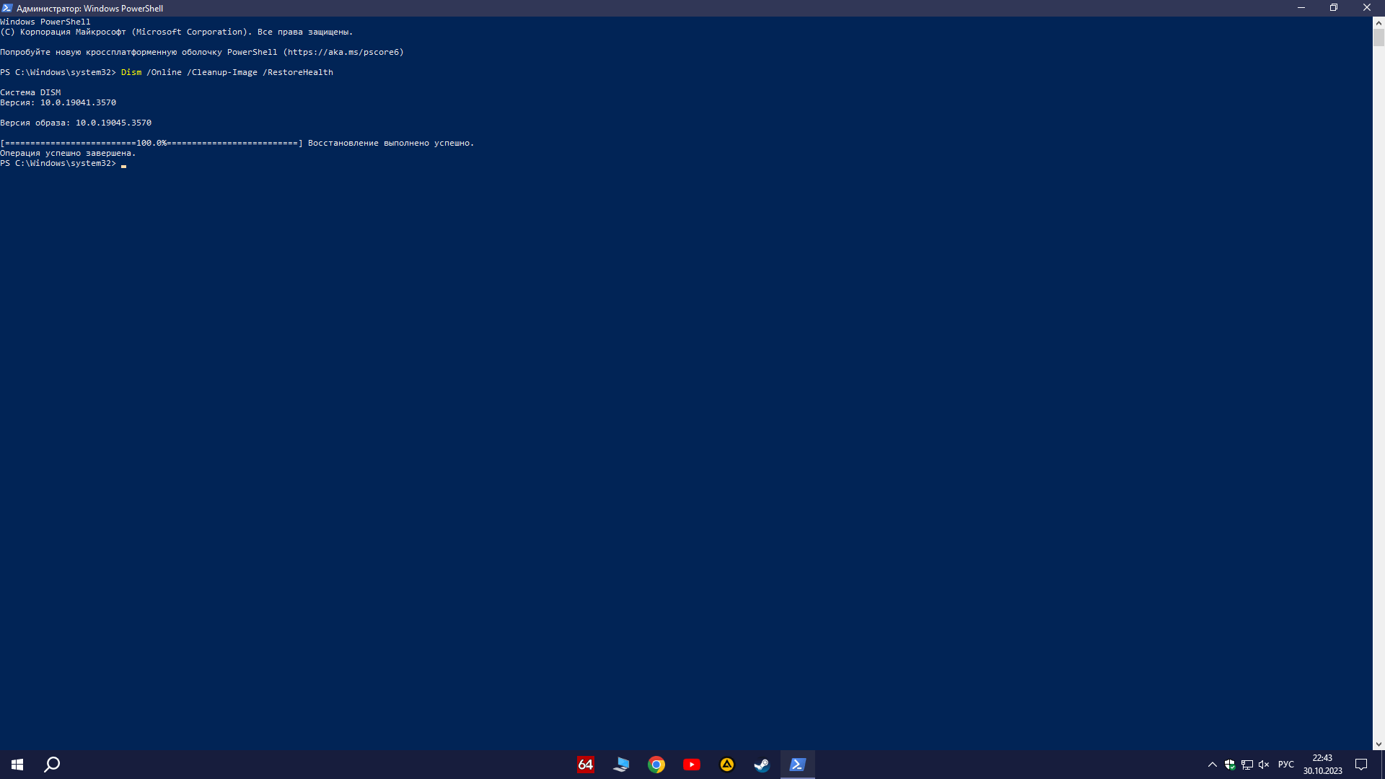Open network status tray icon

pos(1247,765)
